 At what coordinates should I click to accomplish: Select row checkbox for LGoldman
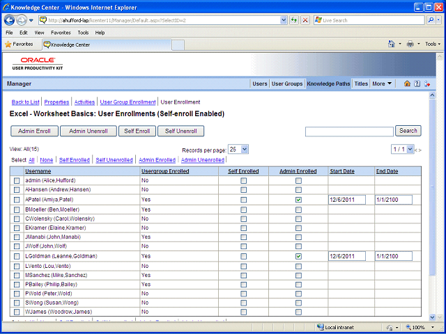pyautogui.click(x=17, y=257)
